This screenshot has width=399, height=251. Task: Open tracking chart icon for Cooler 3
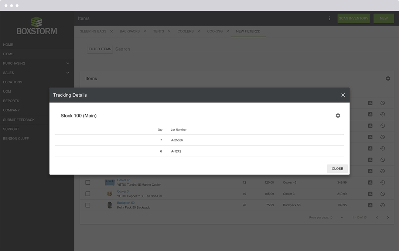coord(370,194)
